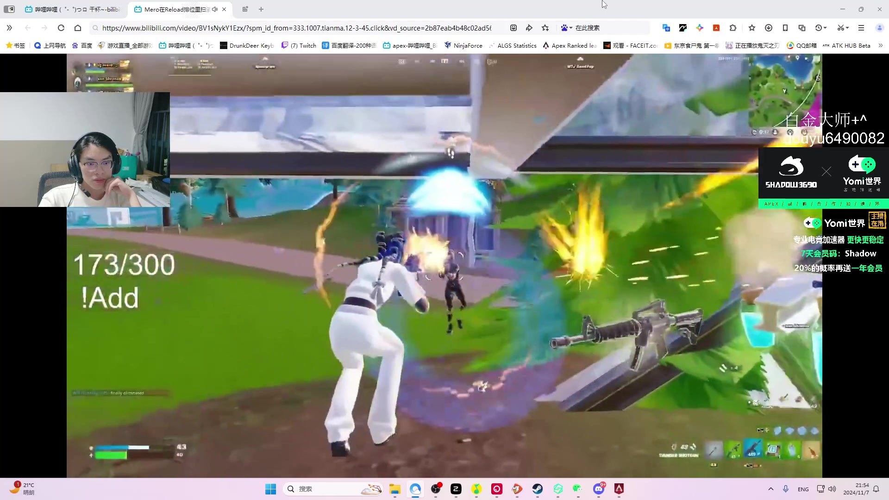Open the Baidu search engine dropdown
The height and width of the screenshot is (500, 889).
point(567,28)
